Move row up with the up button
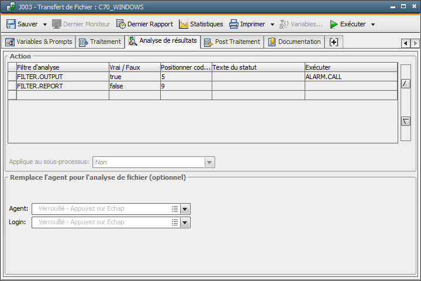Image resolution: width=421 pixels, height=281 pixels. click(405, 84)
